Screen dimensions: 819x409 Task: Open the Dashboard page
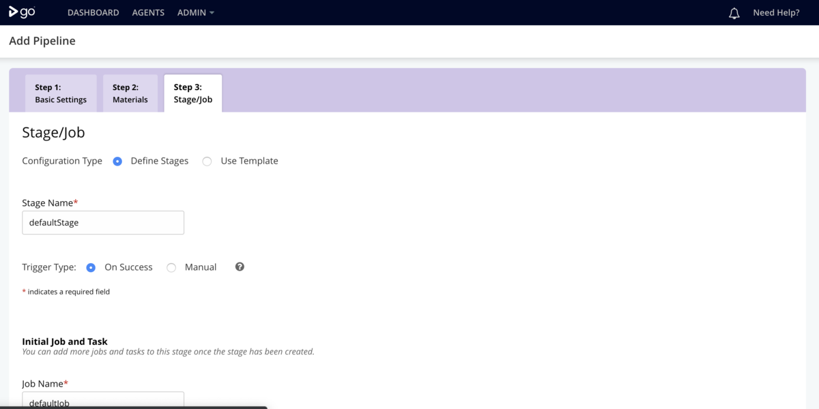tap(93, 12)
